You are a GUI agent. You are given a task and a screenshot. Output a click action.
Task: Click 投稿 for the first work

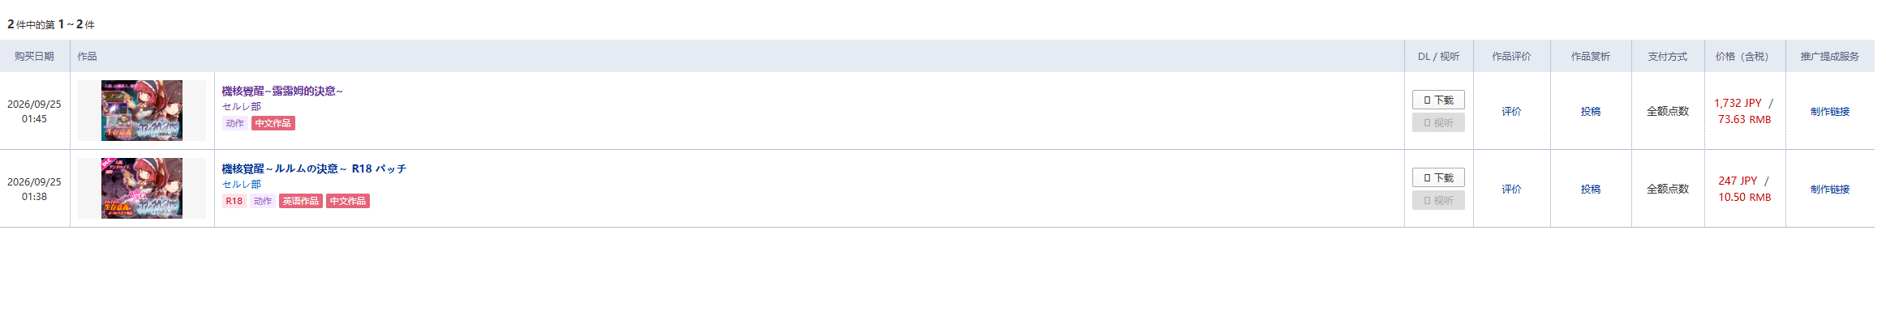tap(1591, 111)
